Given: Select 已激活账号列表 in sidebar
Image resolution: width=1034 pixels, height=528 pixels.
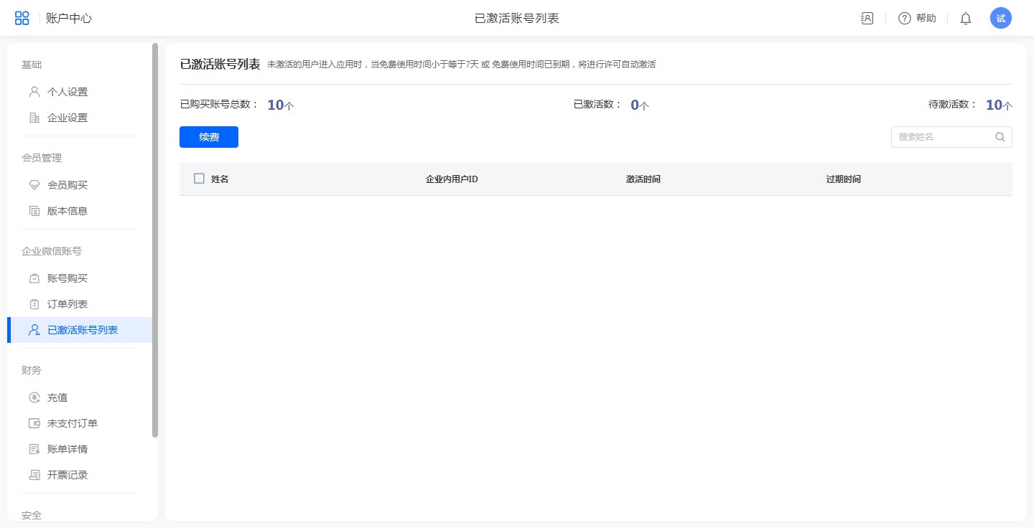Looking at the screenshot, I should pos(83,330).
